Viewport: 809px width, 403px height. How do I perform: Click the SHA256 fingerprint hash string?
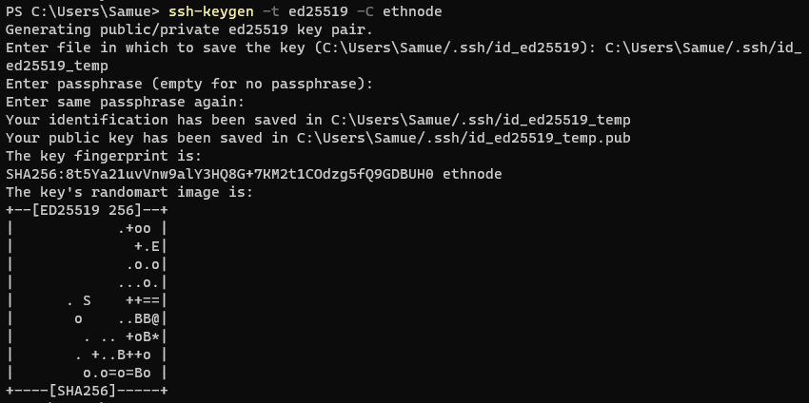click(220, 174)
